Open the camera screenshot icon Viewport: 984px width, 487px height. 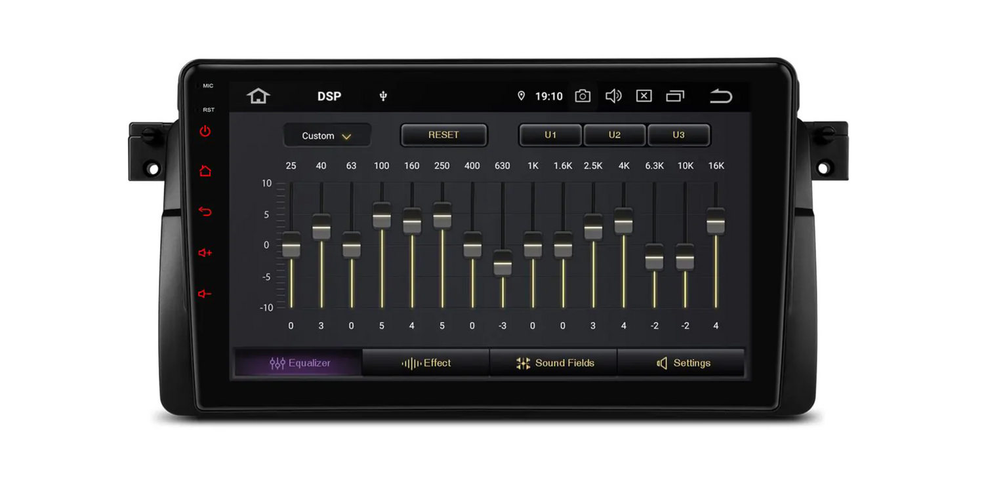(582, 96)
